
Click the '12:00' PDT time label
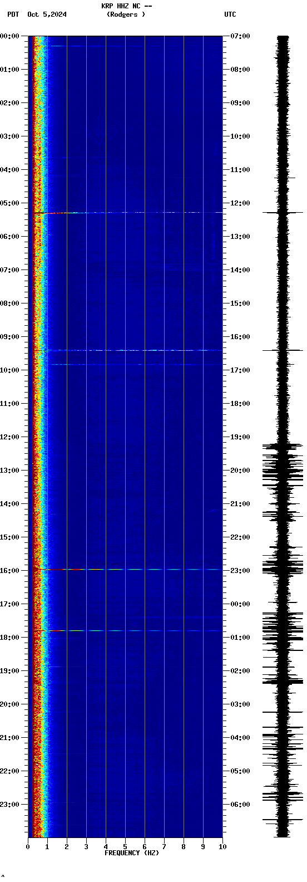click(x=9, y=437)
